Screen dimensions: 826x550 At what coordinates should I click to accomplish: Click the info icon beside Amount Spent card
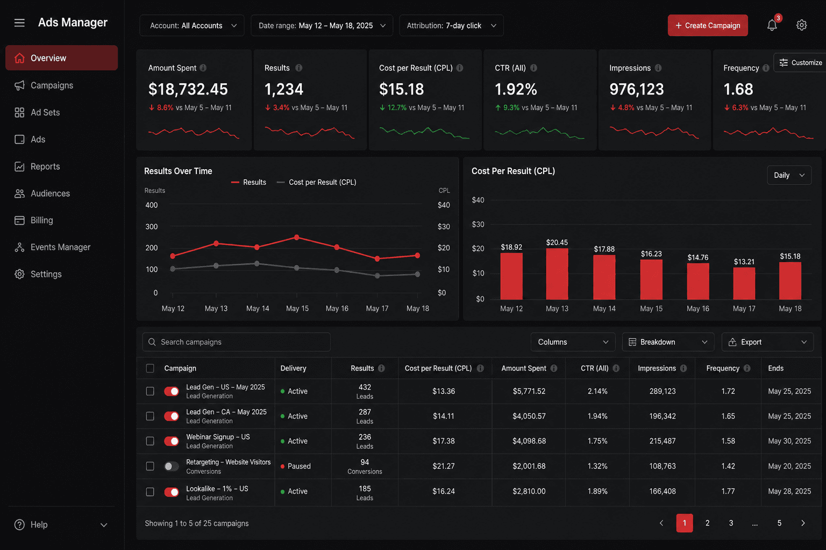[203, 68]
